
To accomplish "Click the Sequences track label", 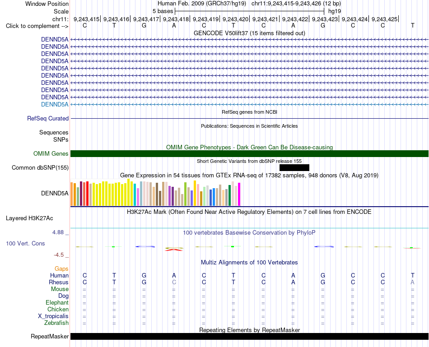I will (x=54, y=132).
